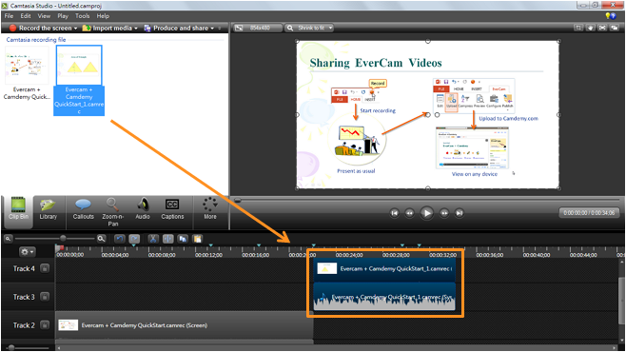
Task: Step backward one frame
Action: (410, 213)
